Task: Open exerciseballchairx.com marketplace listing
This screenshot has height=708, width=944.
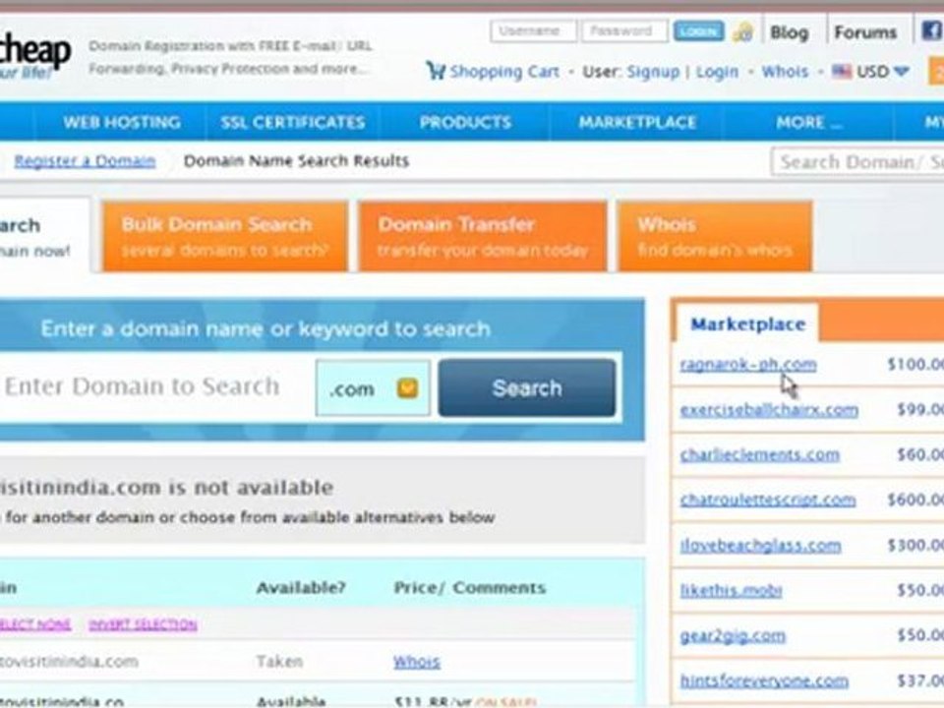Action: coord(769,410)
